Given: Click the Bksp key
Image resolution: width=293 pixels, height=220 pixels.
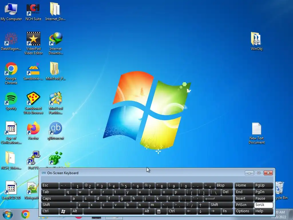Looking at the screenshot, I should pos(224,186).
